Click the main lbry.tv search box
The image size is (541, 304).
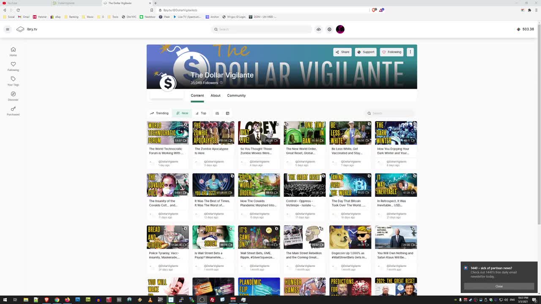261,29
